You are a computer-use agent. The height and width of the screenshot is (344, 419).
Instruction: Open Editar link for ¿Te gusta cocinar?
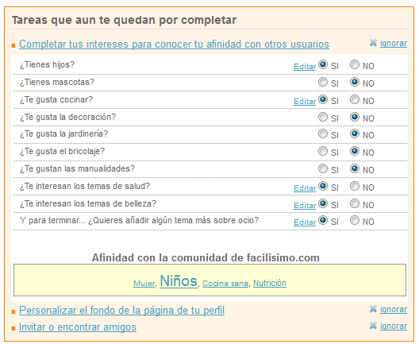305,102
